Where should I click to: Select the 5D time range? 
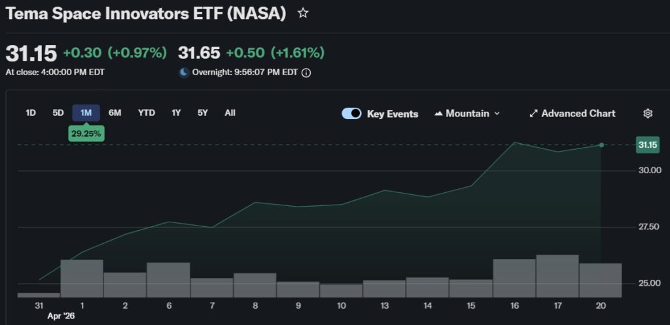click(x=58, y=112)
